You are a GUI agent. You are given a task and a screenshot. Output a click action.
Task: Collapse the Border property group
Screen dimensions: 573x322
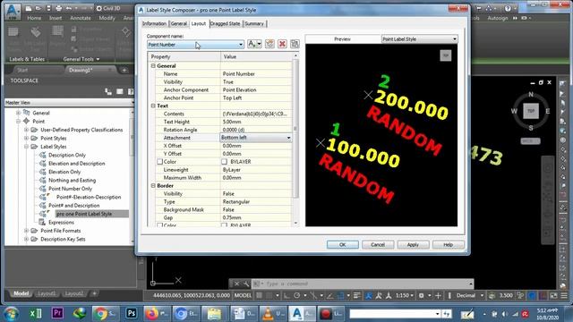point(153,185)
